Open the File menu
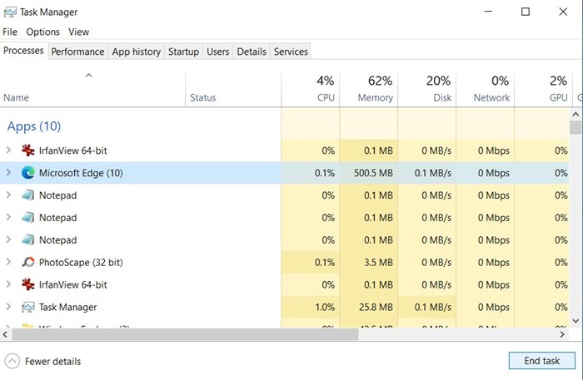Viewport: 583px width, 380px height. pyautogui.click(x=10, y=32)
